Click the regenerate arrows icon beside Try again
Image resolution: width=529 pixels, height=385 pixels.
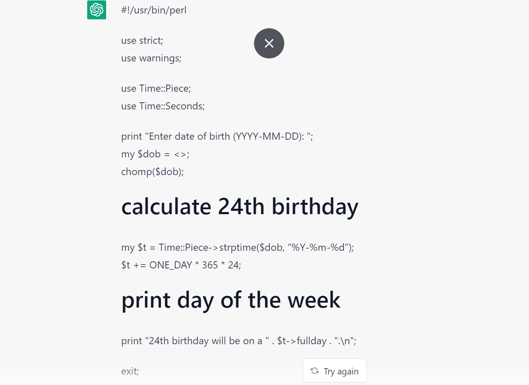point(315,371)
